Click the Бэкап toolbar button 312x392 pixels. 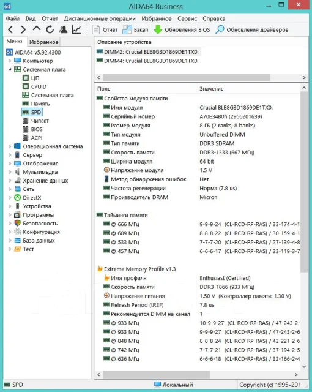coord(135,30)
